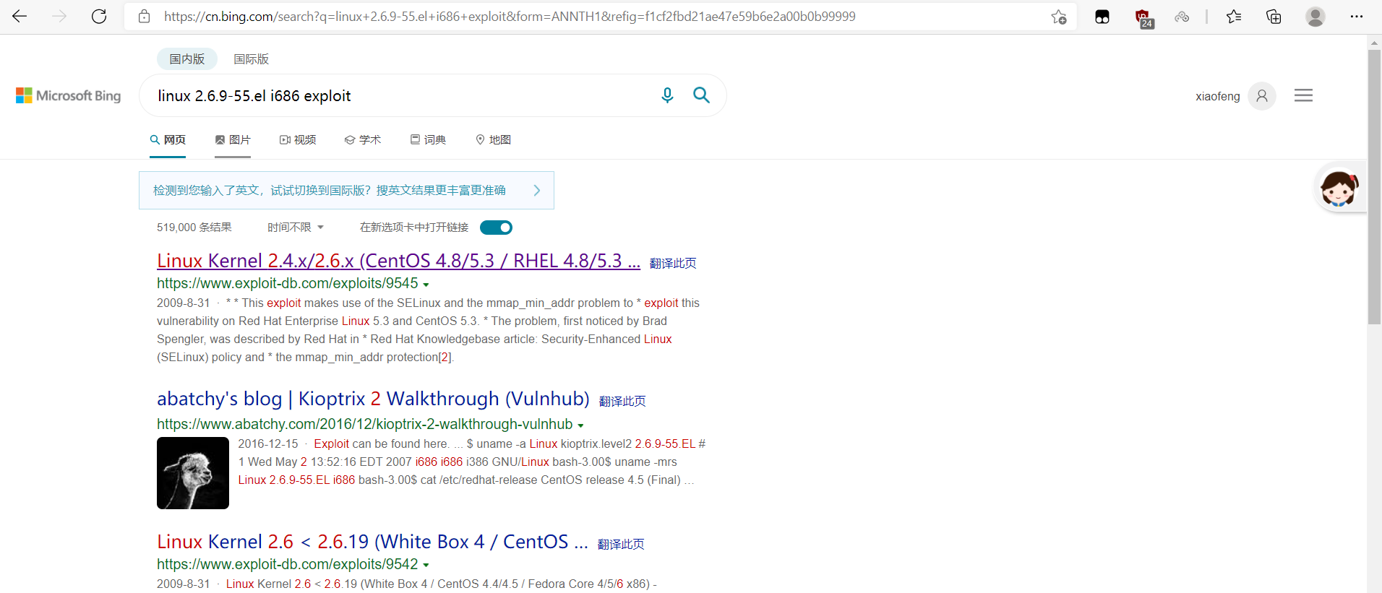Click the abatchy.com kioptrix-2 URL

click(365, 424)
